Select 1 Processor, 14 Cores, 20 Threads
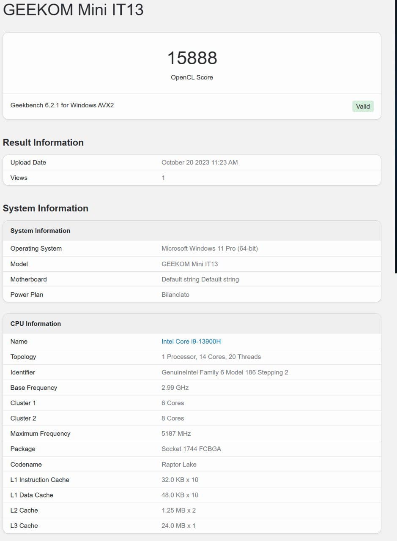 click(x=211, y=357)
